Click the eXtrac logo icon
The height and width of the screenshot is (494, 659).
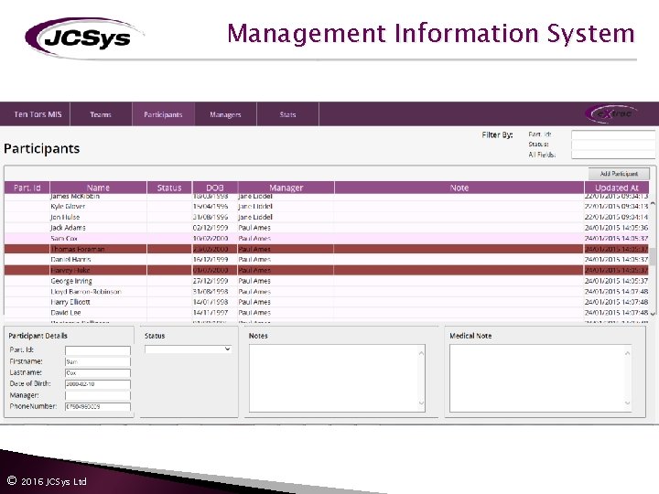(612, 113)
